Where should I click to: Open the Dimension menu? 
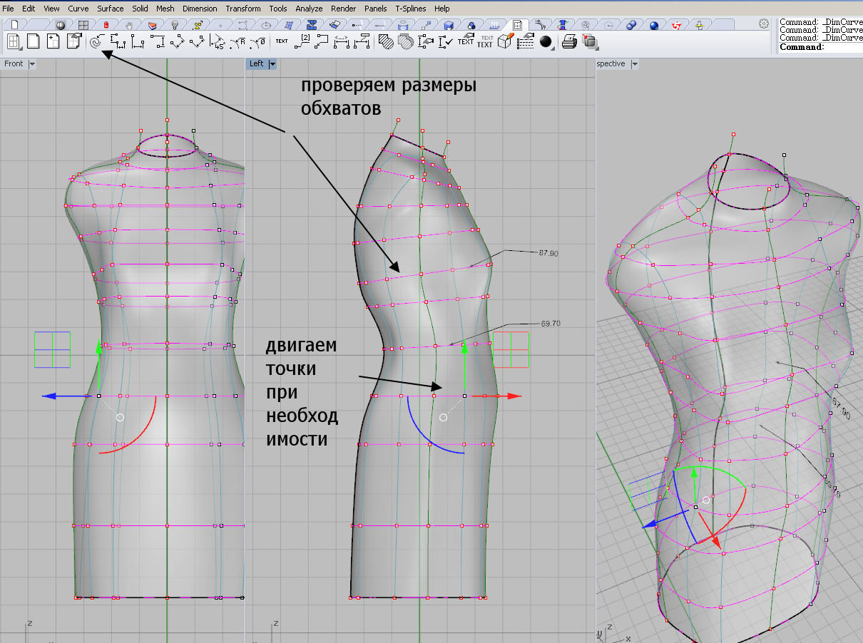point(200,9)
